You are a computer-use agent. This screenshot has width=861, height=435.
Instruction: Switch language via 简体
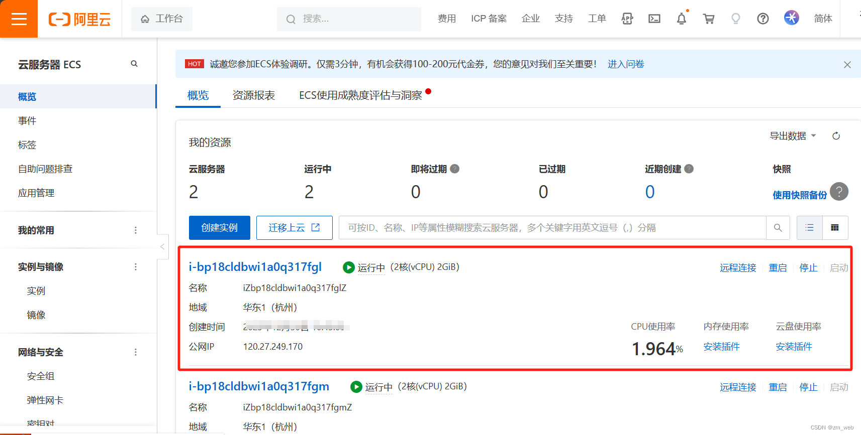point(823,19)
